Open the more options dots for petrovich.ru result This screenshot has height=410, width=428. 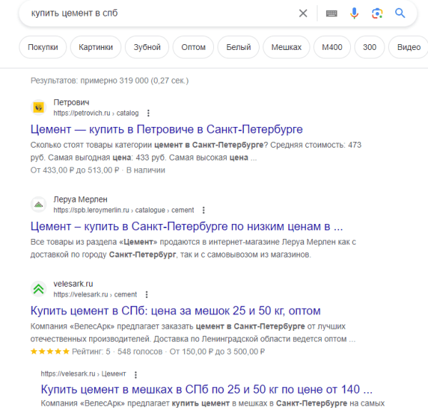pyautogui.click(x=148, y=113)
